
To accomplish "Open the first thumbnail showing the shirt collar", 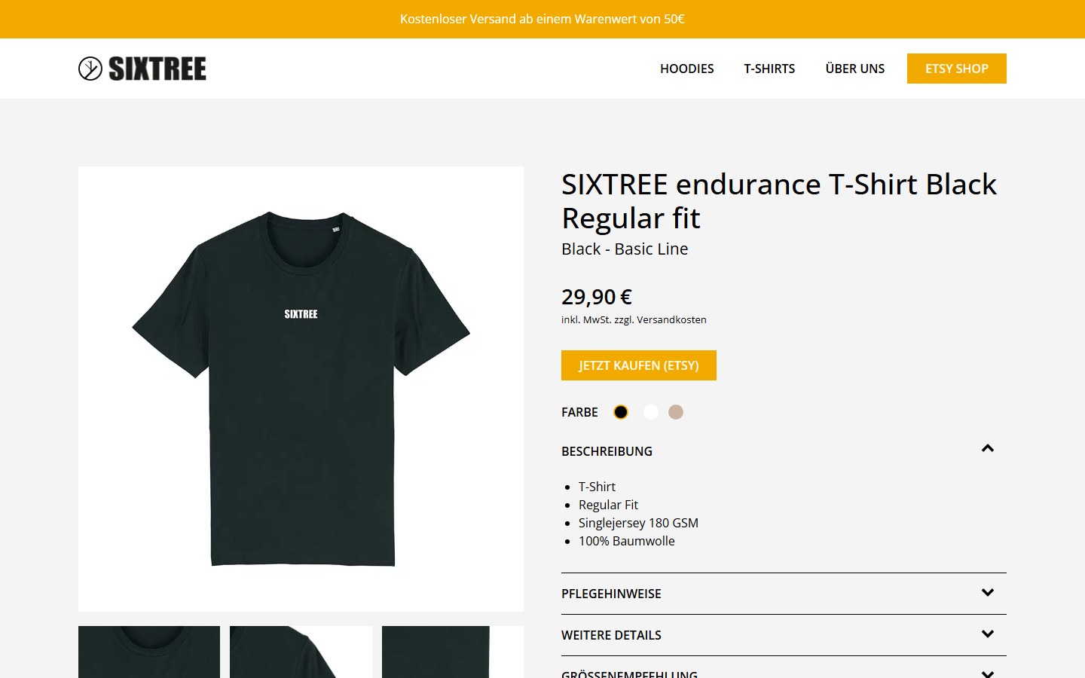I will coord(149,652).
